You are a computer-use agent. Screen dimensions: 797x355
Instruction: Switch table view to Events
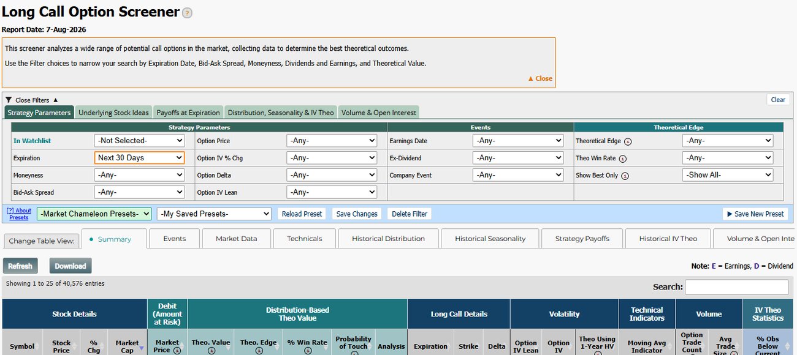tap(174, 239)
